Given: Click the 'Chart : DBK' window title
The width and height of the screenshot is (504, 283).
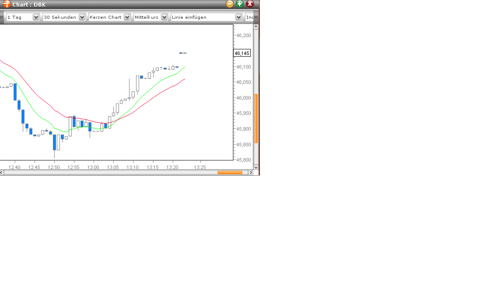Looking at the screenshot, I should (x=29, y=4).
